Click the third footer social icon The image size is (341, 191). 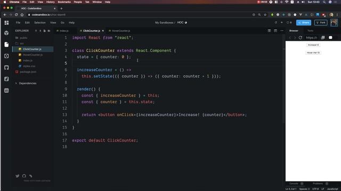[x=31, y=176]
